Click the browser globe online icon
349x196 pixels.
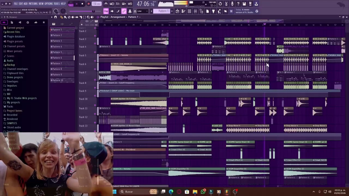(28, 22)
